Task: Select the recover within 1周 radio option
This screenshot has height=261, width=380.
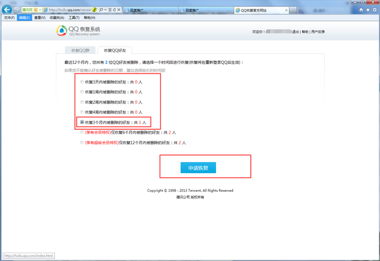Action: pos(82,92)
